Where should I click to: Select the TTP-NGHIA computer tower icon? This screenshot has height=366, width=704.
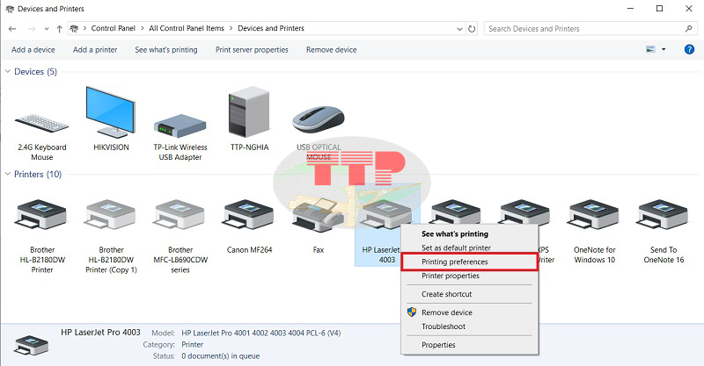click(249, 112)
